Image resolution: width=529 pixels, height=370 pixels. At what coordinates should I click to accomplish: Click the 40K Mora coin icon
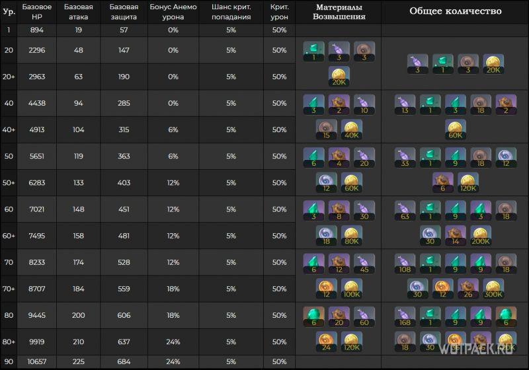[352, 129]
